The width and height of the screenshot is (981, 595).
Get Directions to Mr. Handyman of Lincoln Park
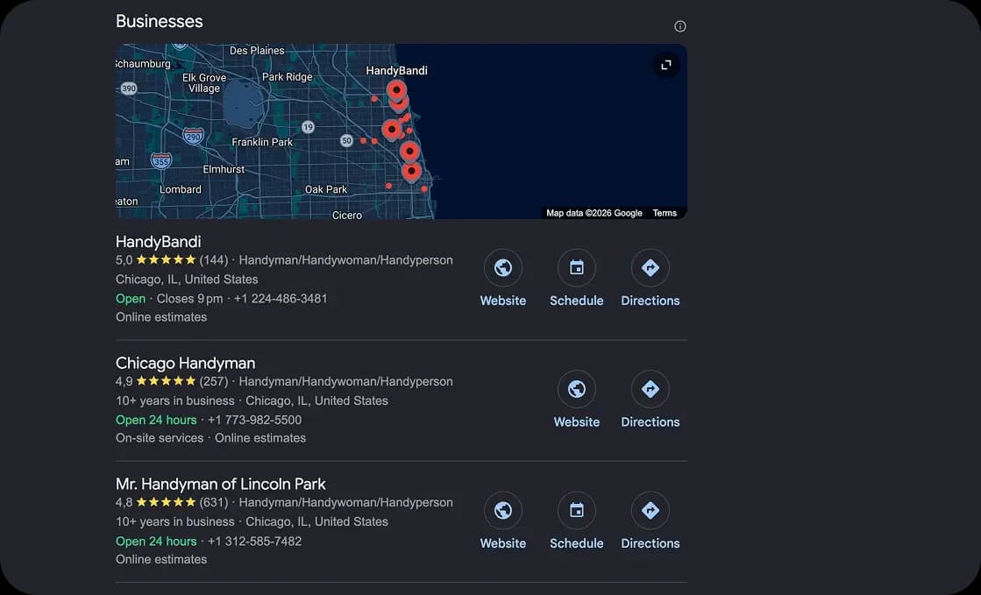click(x=650, y=511)
